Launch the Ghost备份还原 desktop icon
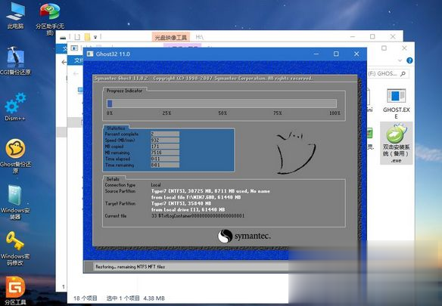Screen dimensions: 442x306 point(15,156)
